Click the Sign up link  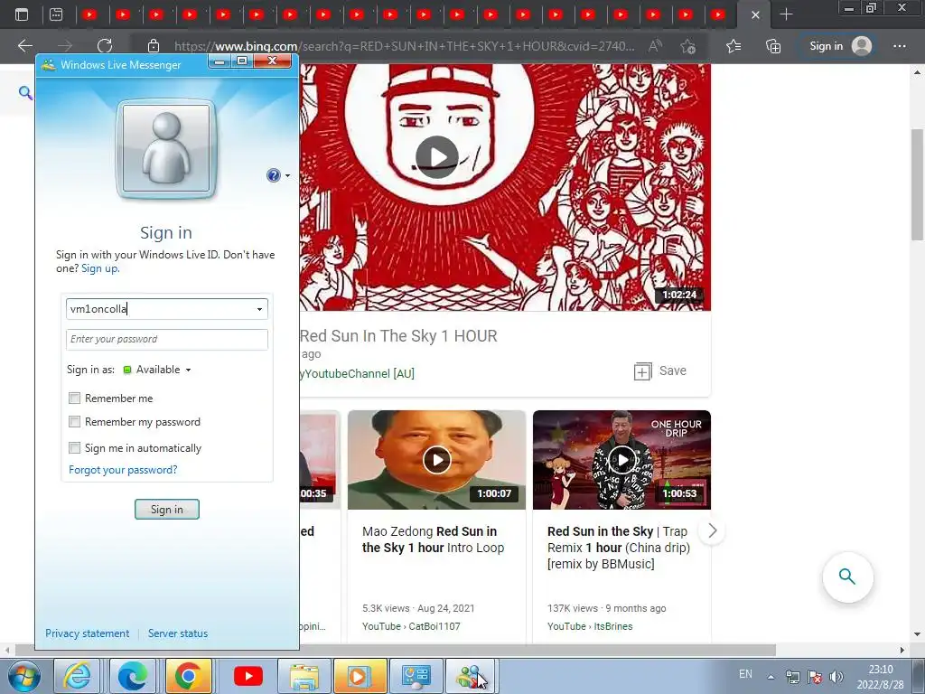tap(99, 268)
